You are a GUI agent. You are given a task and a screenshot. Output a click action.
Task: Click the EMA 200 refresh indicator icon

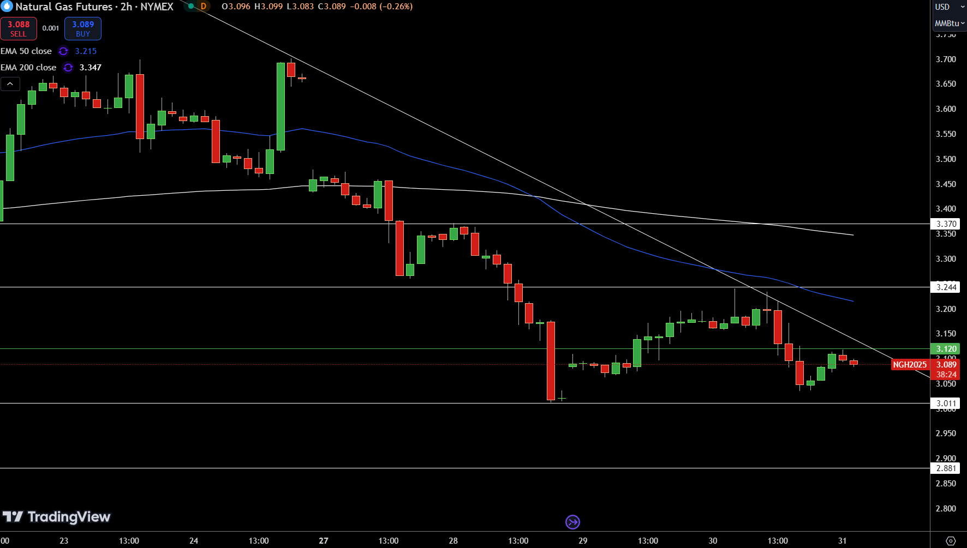[68, 68]
